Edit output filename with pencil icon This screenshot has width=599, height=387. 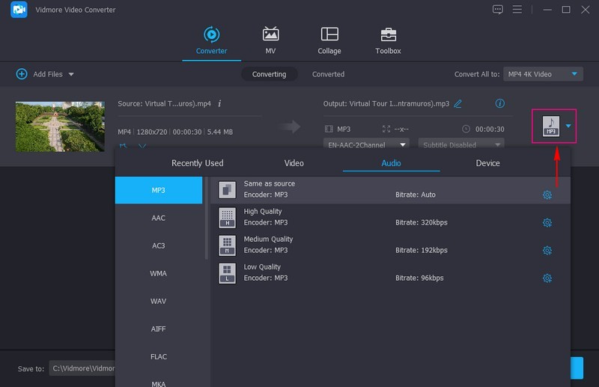pos(458,104)
